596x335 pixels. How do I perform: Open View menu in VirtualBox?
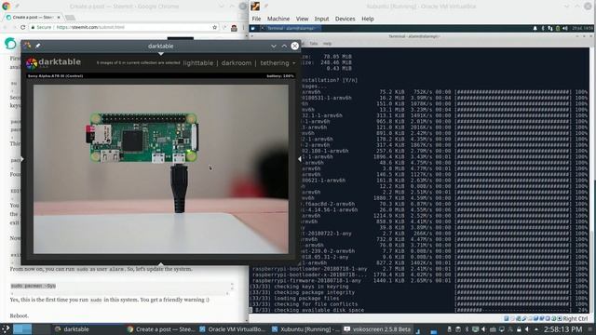coord(302,19)
